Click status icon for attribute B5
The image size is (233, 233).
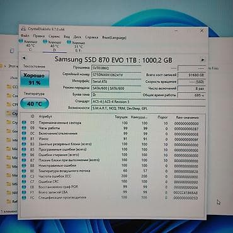[x=24, y=149]
